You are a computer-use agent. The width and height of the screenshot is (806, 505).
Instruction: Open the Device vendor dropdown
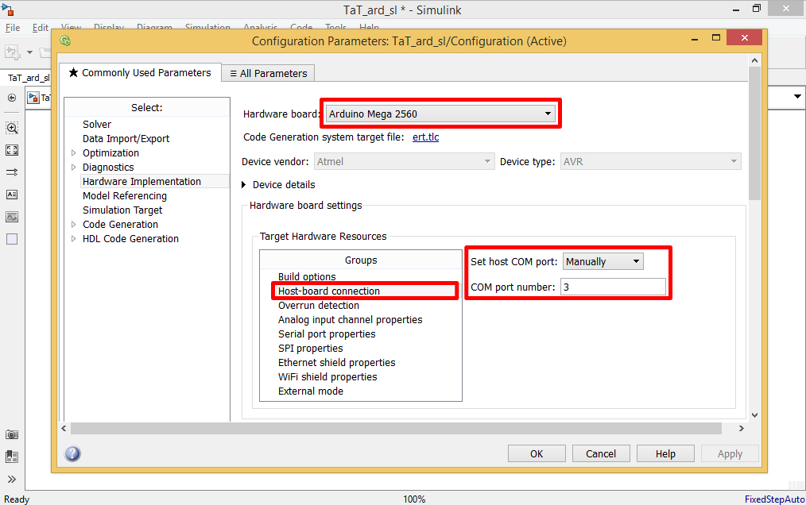point(404,162)
